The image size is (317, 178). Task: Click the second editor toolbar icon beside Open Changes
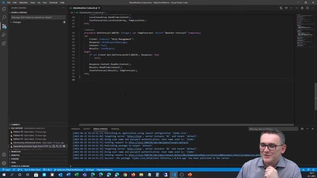click(286, 8)
